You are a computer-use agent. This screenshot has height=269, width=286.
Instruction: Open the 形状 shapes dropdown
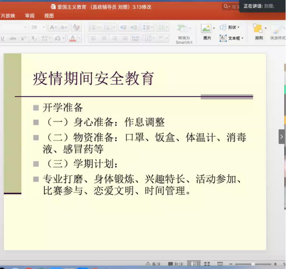229,27
